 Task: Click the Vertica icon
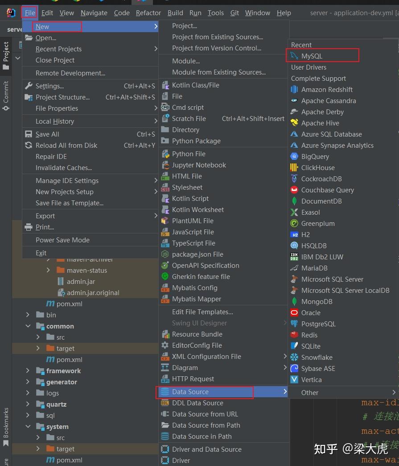294,379
